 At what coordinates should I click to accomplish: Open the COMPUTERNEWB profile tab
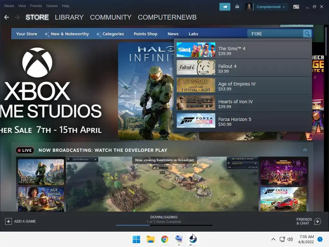click(167, 17)
